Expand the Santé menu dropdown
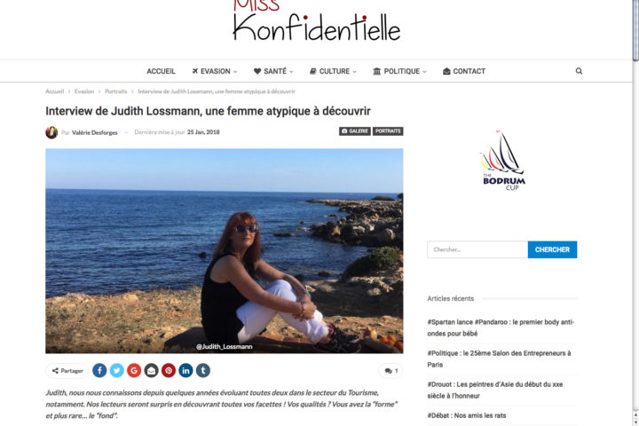The height and width of the screenshot is (426, 639). pos(273,71)
